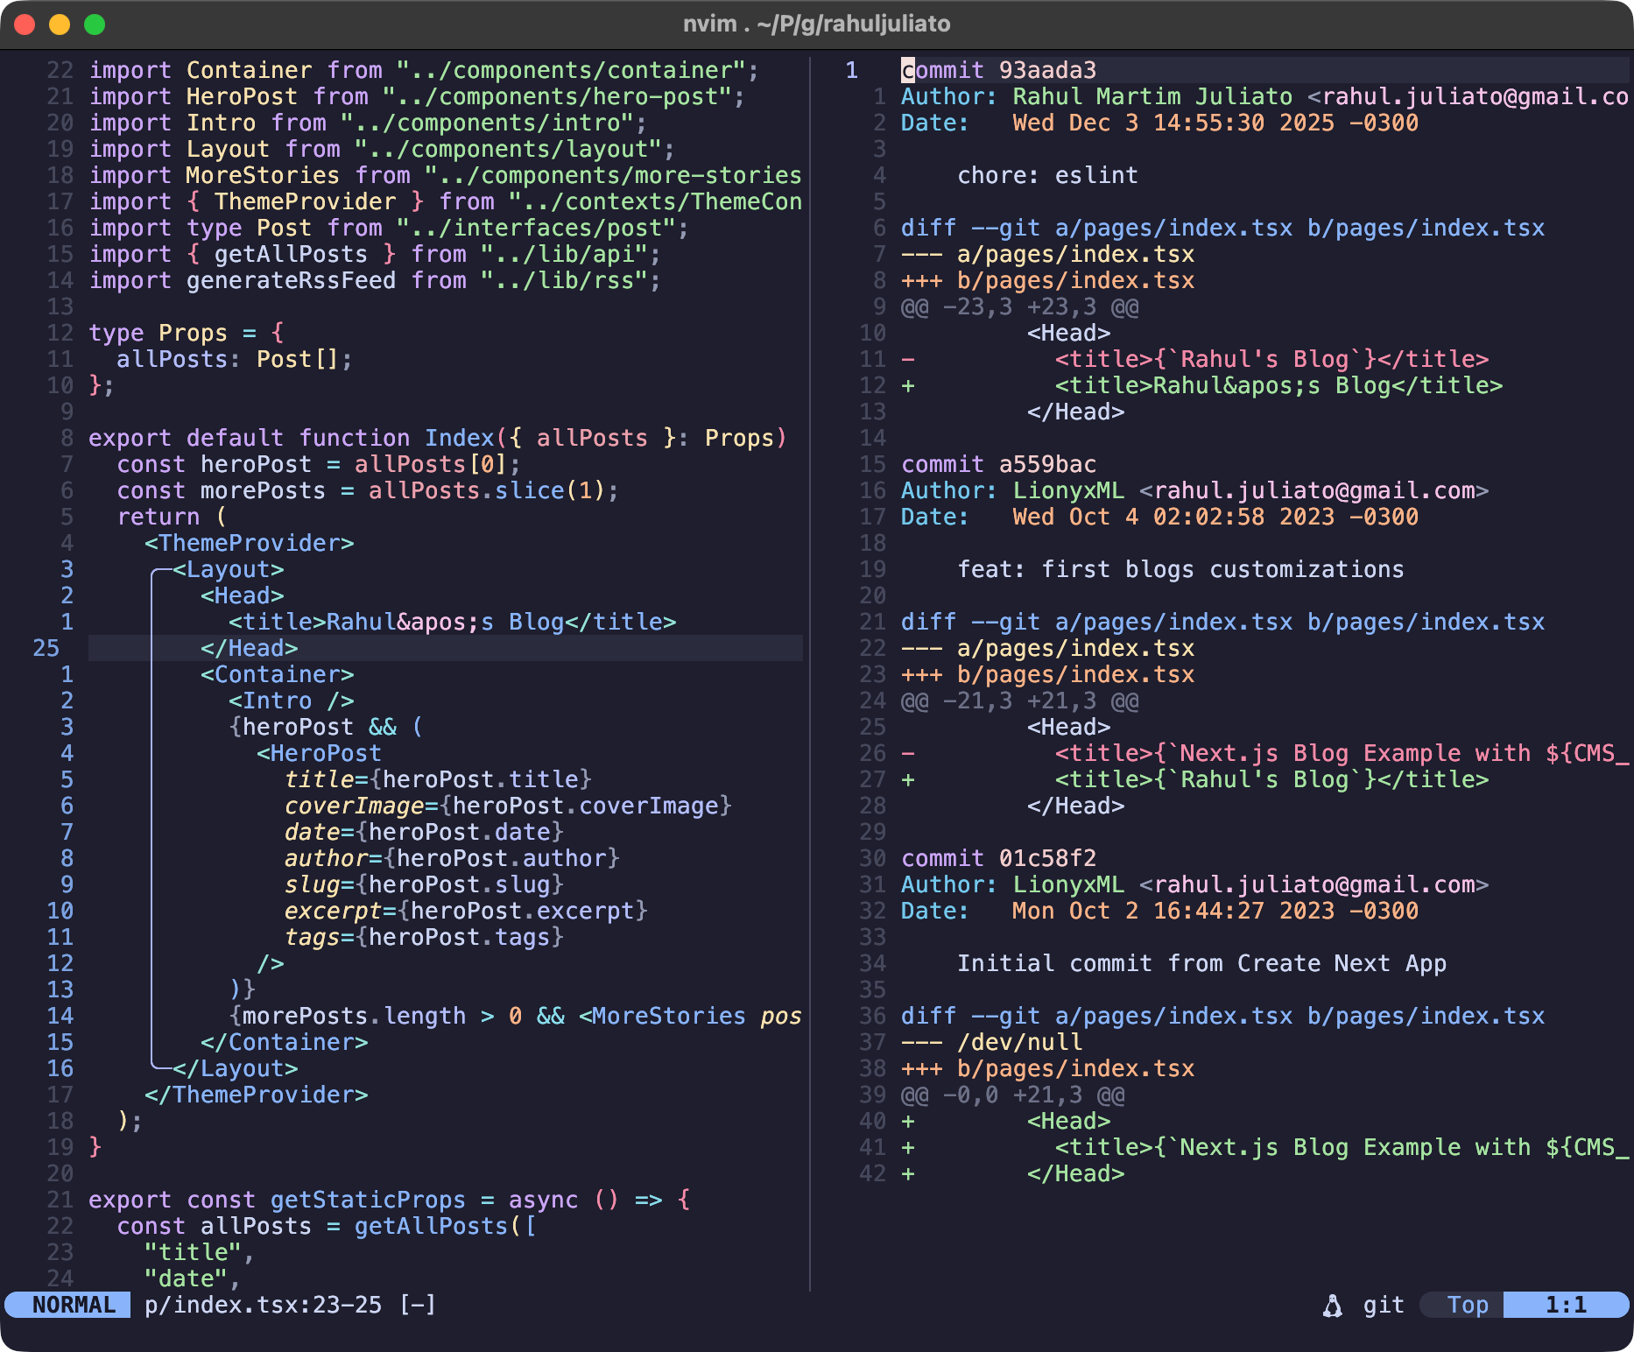
Task: Click the Top scroll position indicator
Action: pos(1468,1305)
